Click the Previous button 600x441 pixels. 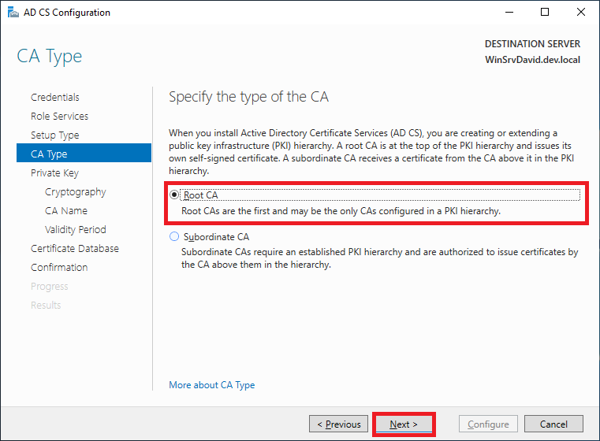click(x=339, y=424)
